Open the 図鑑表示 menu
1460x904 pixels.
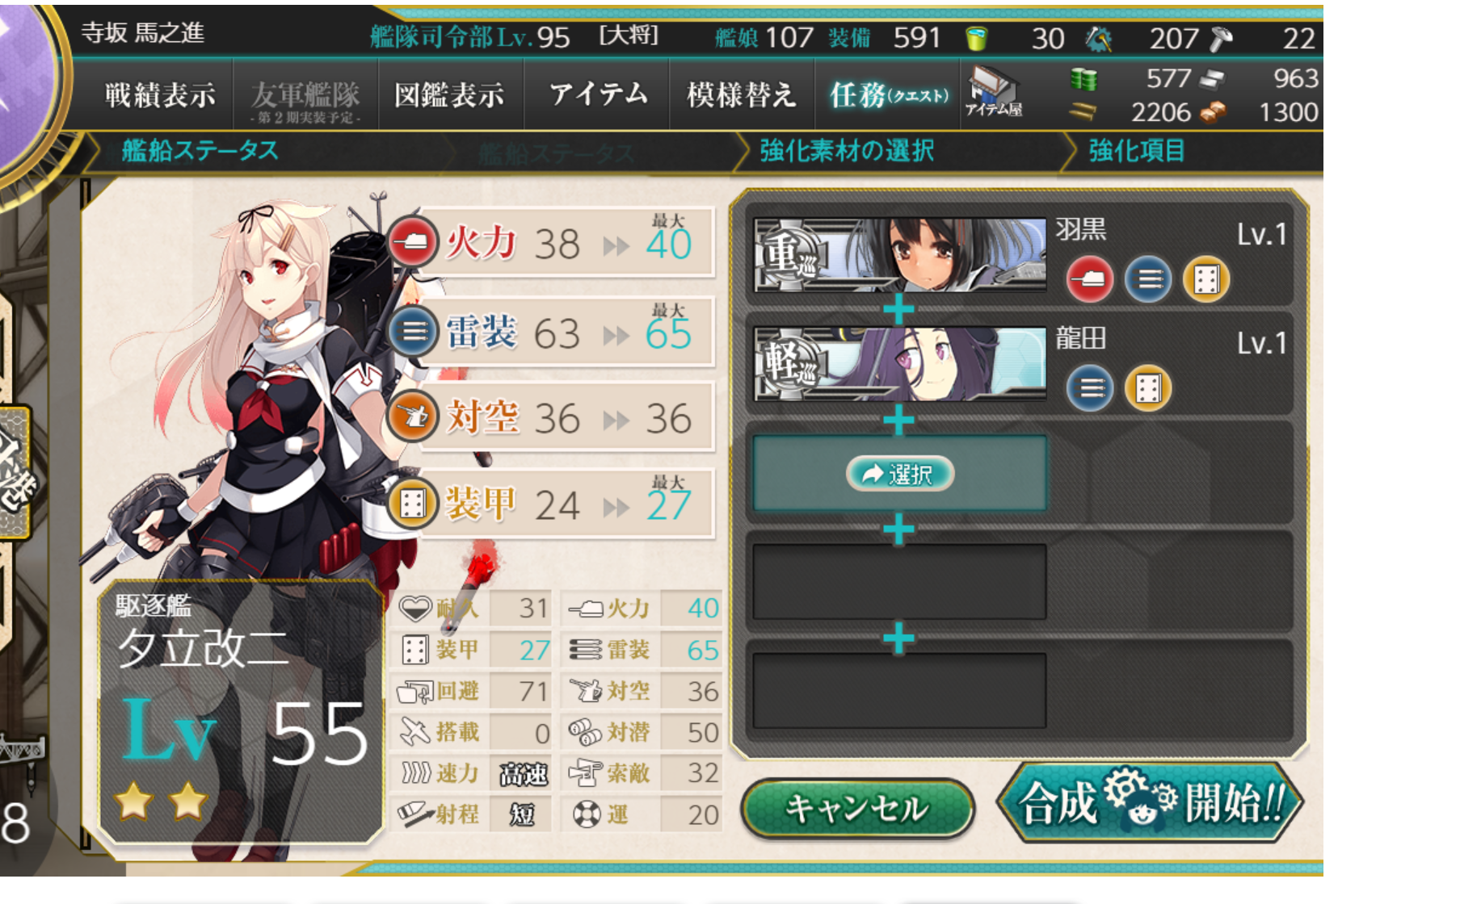point(449,95)
